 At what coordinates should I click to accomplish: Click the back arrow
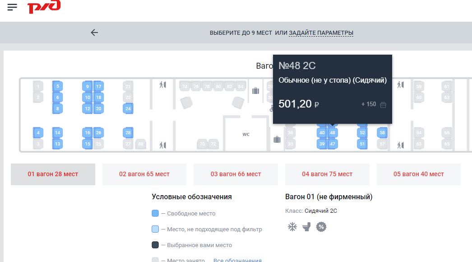point(94,33)
